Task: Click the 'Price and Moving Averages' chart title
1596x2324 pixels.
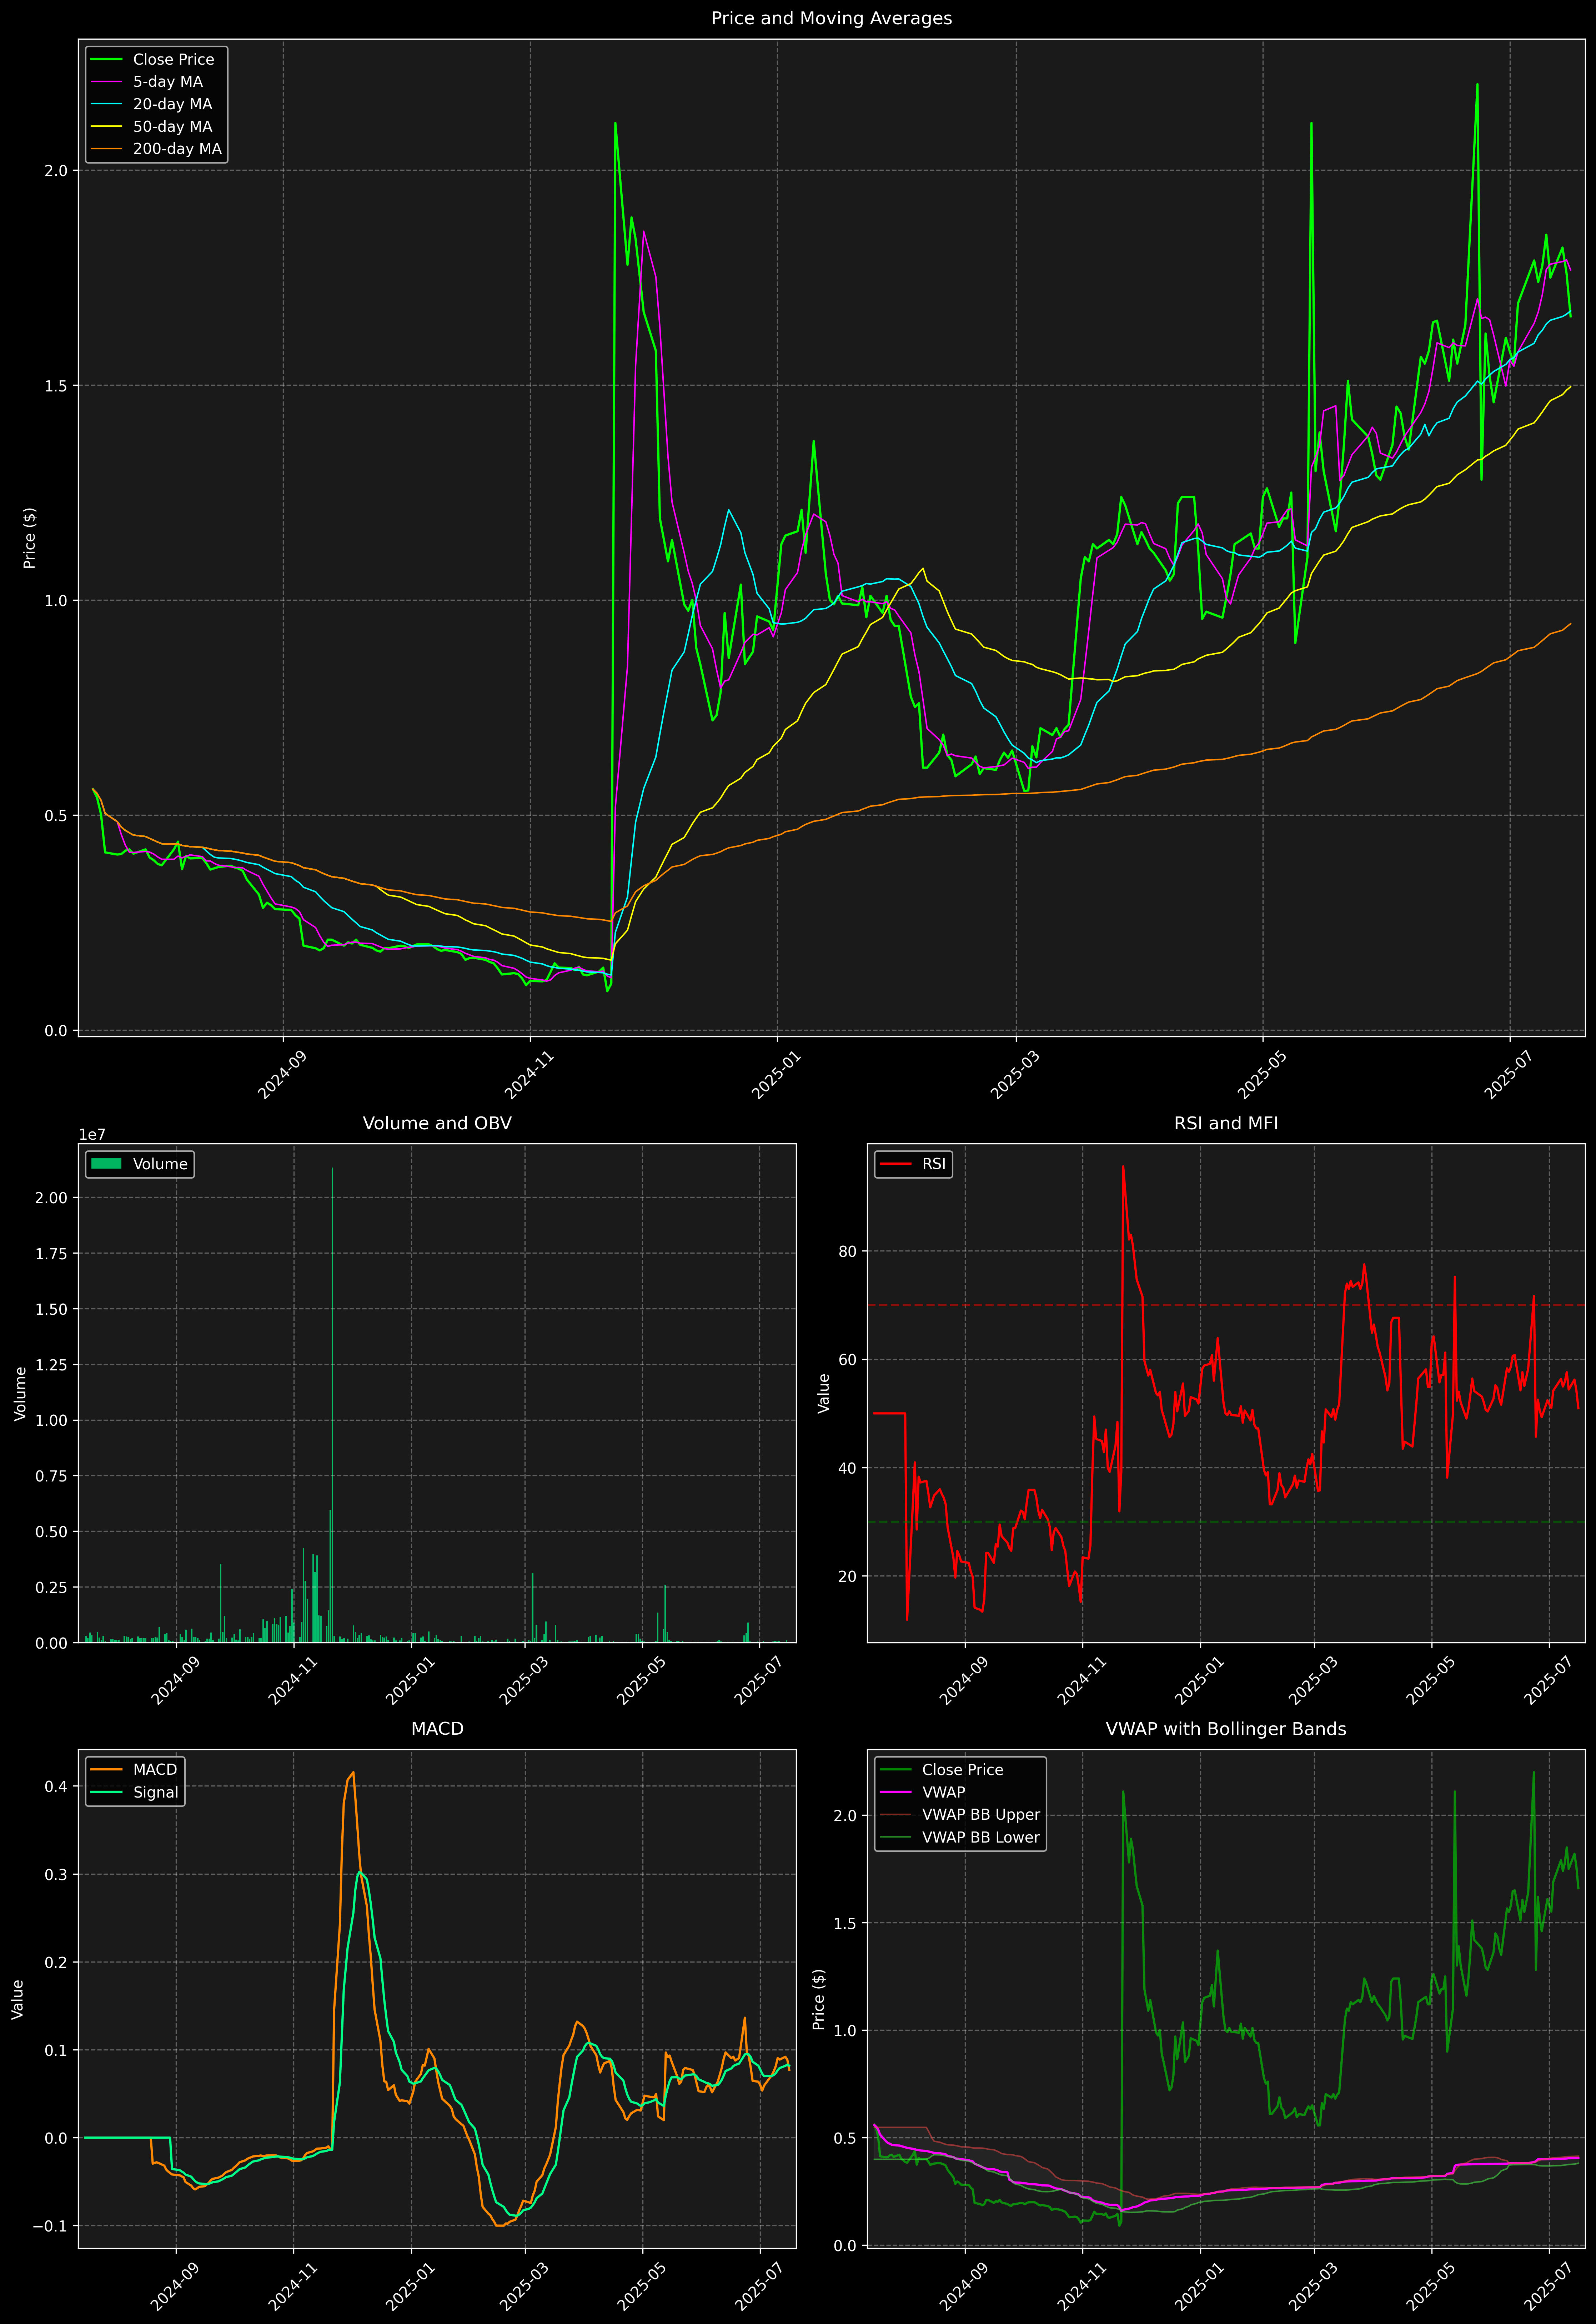Action: point(831,18)
